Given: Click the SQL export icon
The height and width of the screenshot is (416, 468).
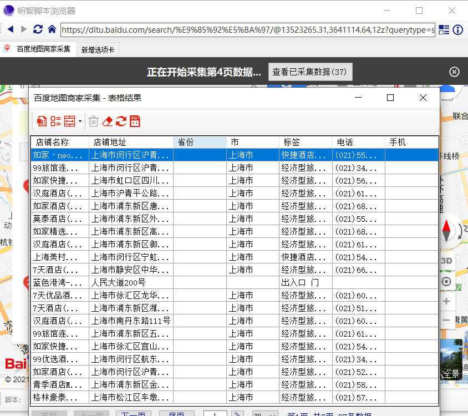Looking at the screenshot, I should pyautogui.click(x=135, y=121).
